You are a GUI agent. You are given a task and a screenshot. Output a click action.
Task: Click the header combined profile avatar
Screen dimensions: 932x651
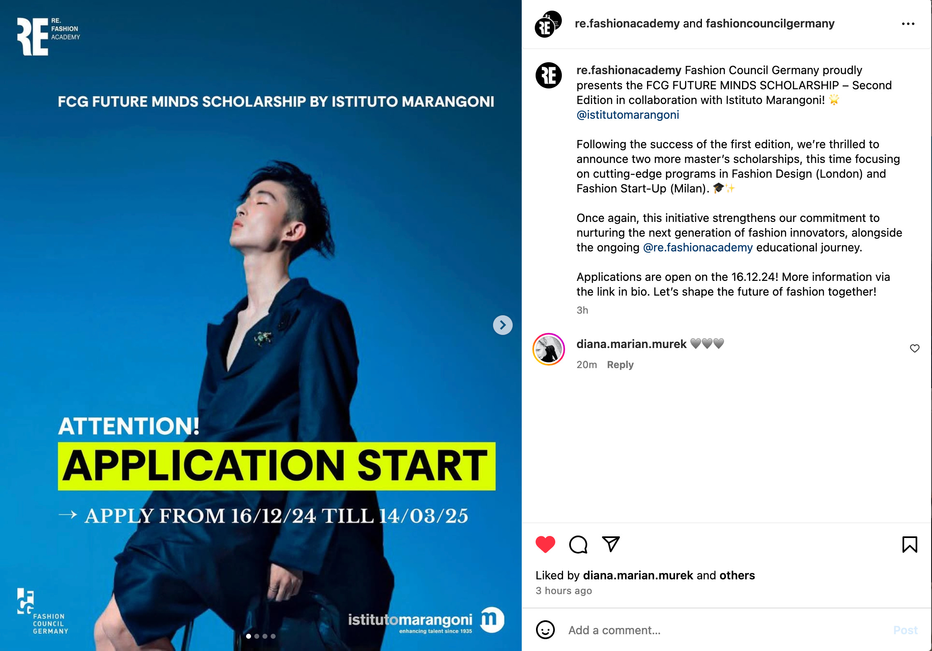pos(548,24)
